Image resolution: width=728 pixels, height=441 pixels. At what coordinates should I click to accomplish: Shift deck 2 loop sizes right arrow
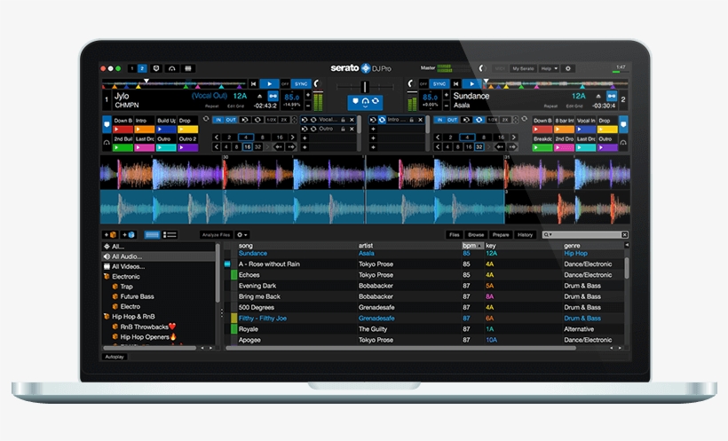tap(513, 137)
